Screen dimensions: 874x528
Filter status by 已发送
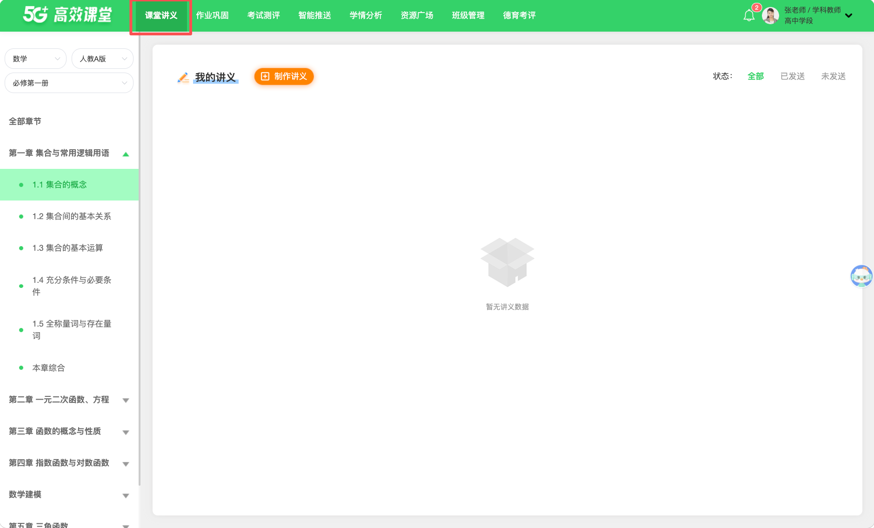pos(793,76)
